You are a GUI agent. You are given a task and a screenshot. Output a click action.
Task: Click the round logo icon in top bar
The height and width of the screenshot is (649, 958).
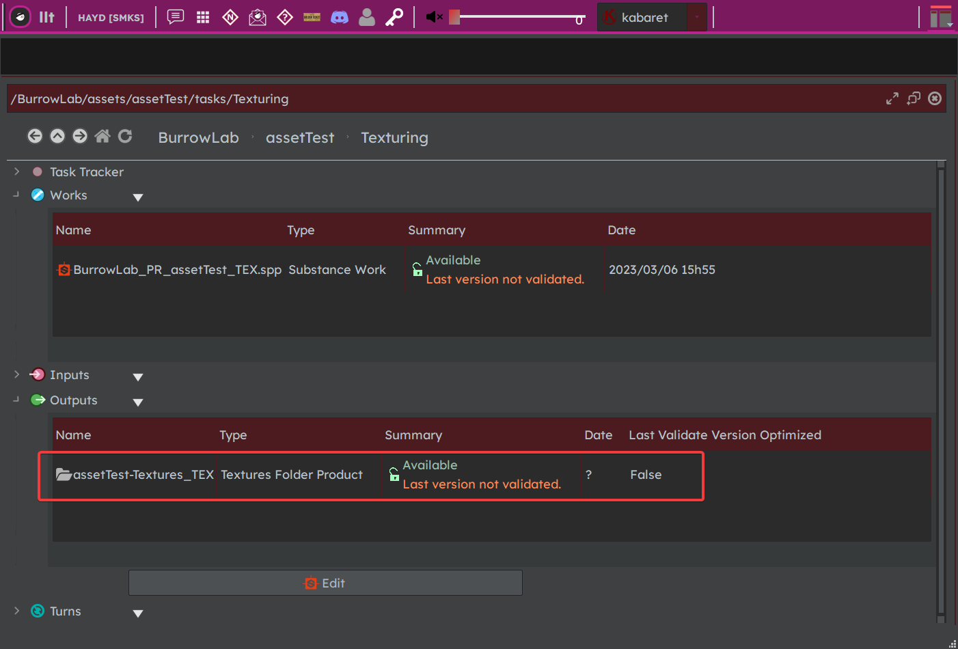click(x=20, y=17)
